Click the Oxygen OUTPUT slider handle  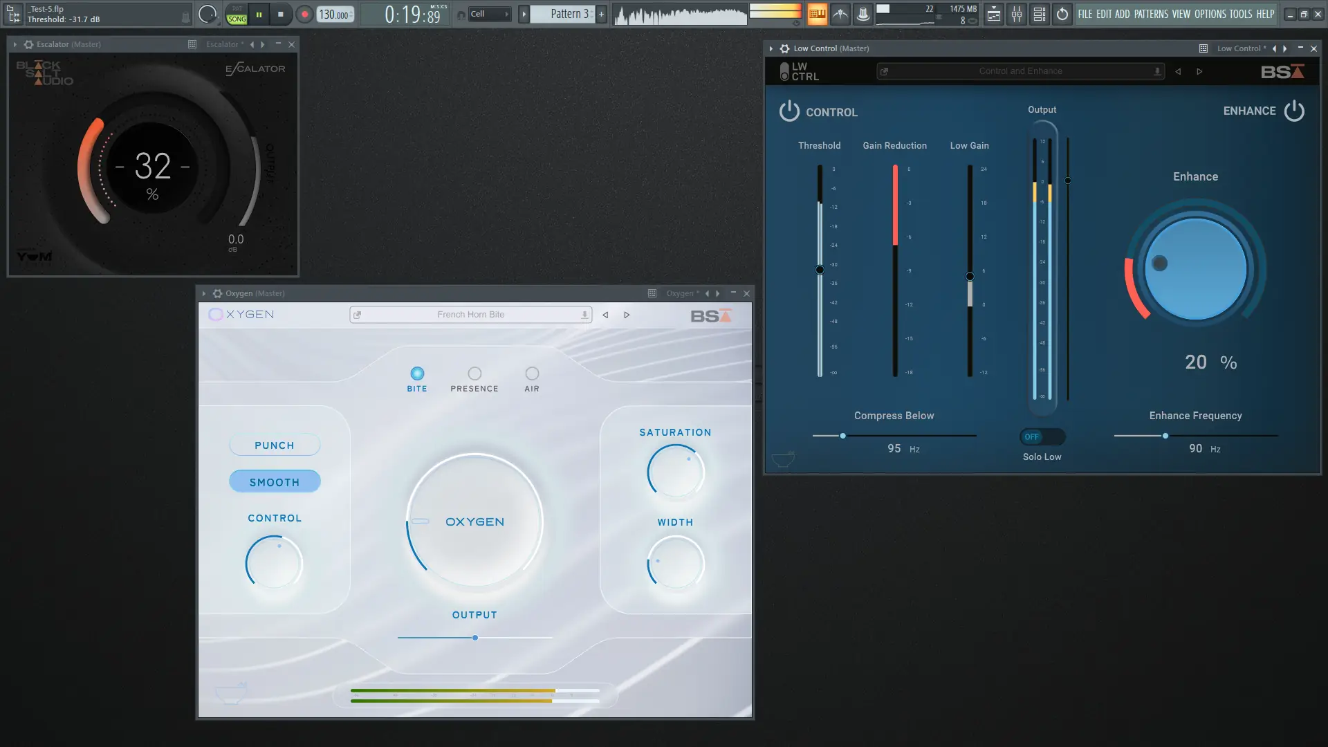tap(475, 638)
